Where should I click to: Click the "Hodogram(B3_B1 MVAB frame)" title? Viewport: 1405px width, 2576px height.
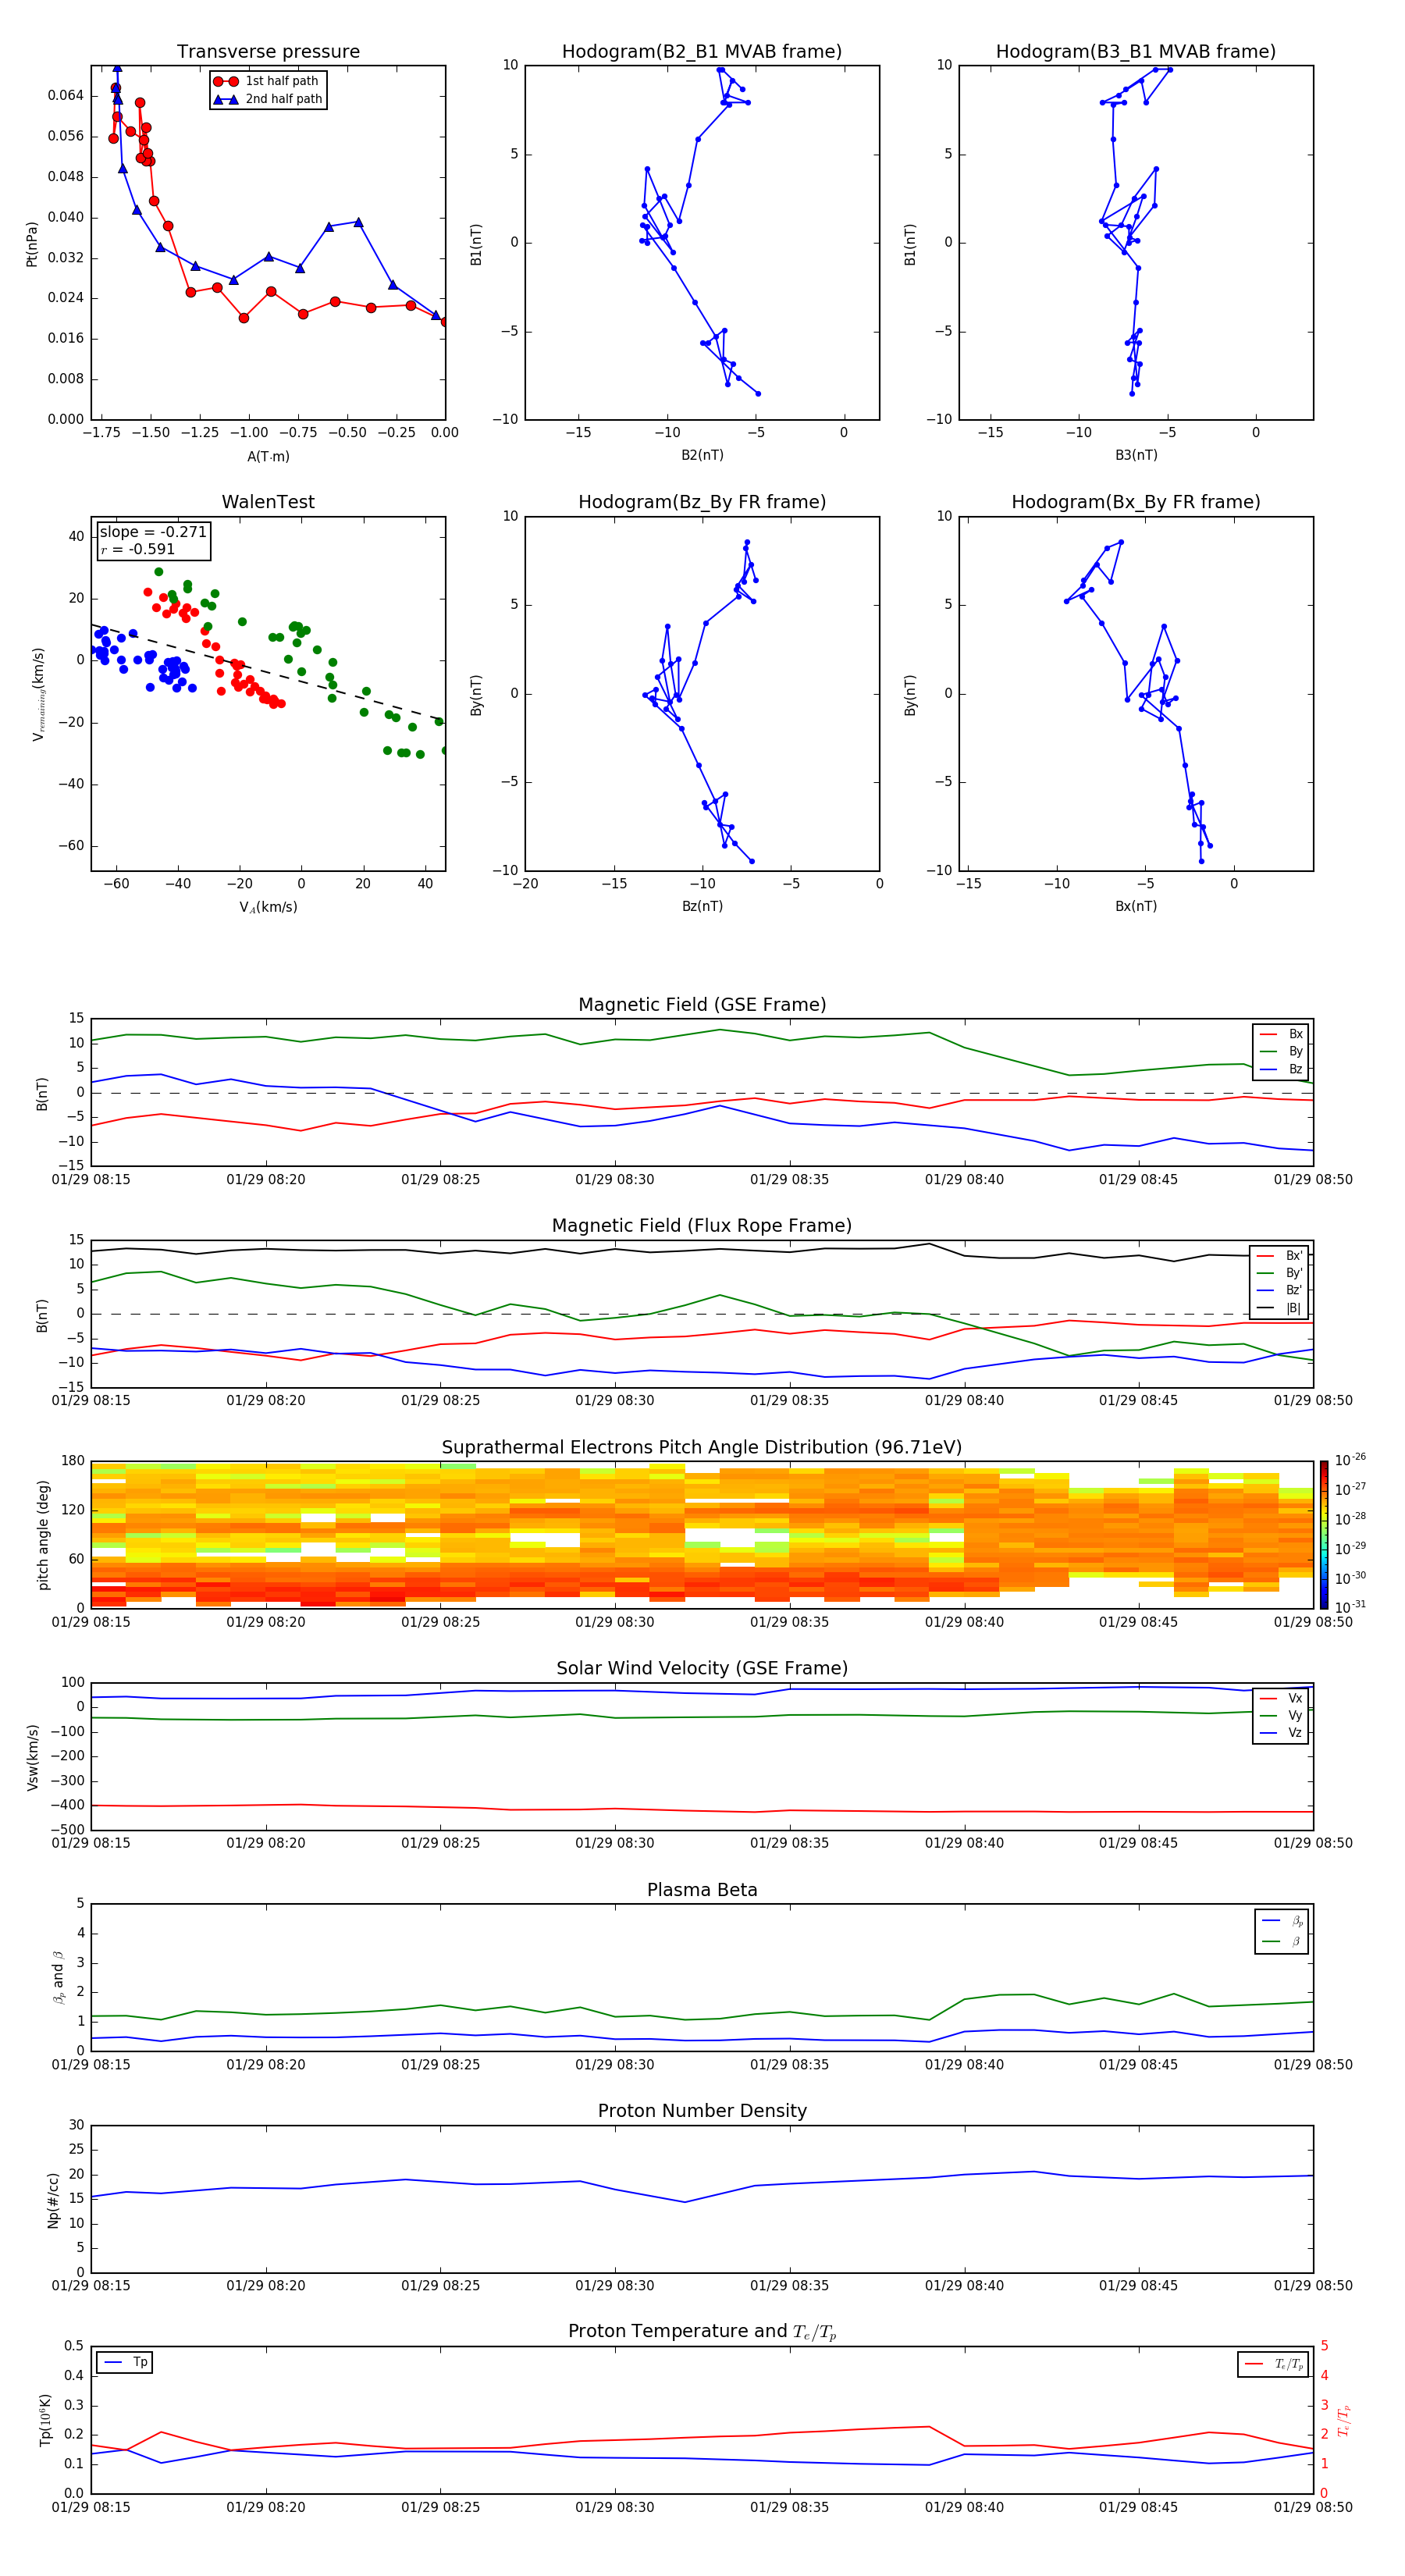click(x=1136, y=52)
